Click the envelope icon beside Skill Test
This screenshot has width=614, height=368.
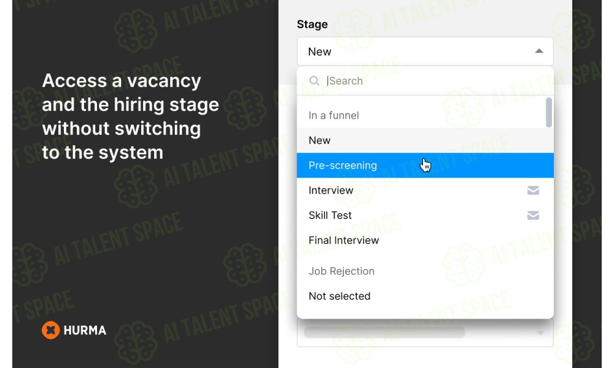(x=533, y=215)
